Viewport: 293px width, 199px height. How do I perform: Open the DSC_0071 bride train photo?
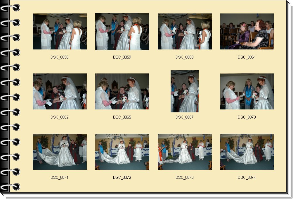click(60, 152)
